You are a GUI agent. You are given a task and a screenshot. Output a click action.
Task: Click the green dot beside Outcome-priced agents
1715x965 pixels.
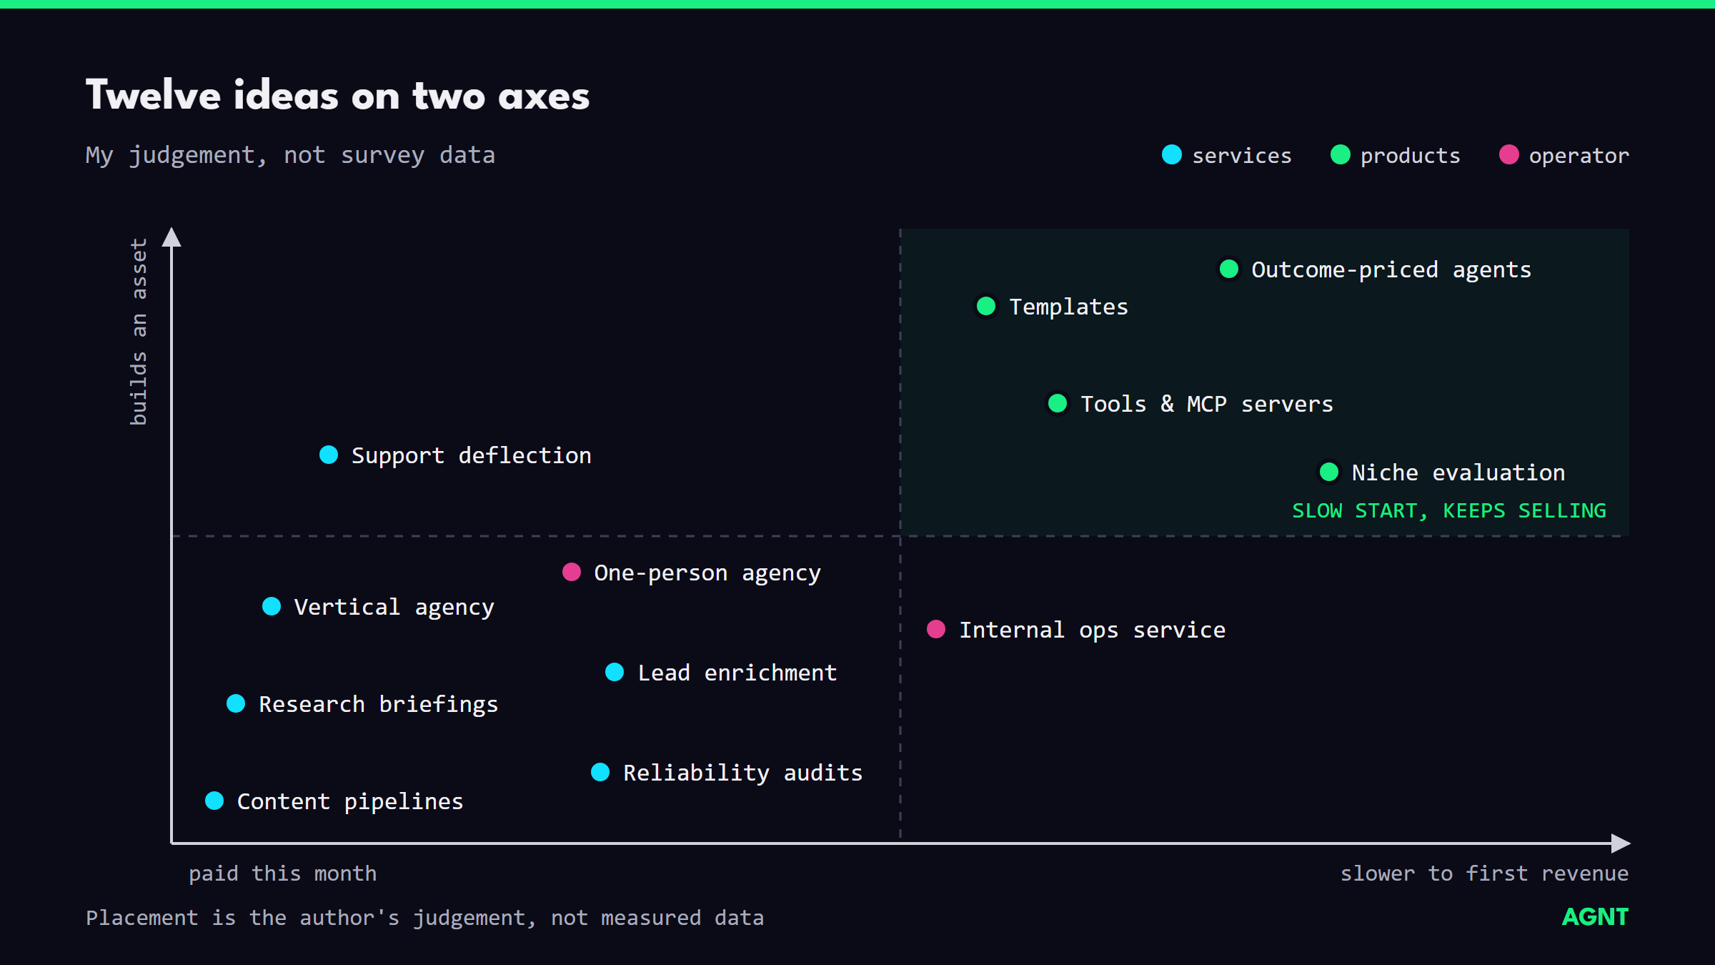pos(1229,269)
